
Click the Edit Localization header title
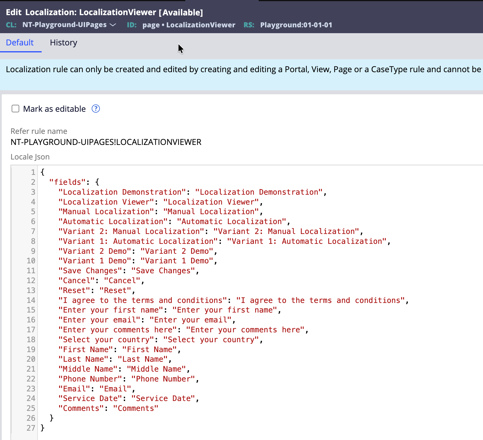[x=104, y=12]
